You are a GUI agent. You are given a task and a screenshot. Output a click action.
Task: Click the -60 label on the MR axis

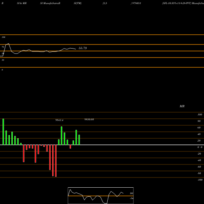click(199, 167)
